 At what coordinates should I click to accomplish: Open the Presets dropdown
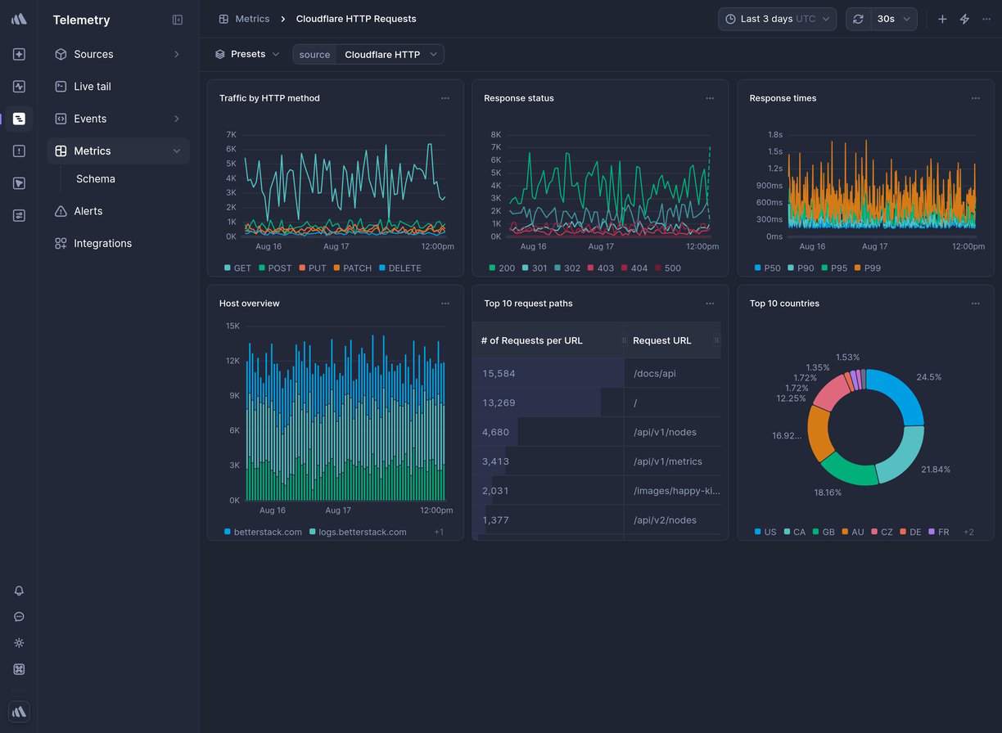[247, 54]
